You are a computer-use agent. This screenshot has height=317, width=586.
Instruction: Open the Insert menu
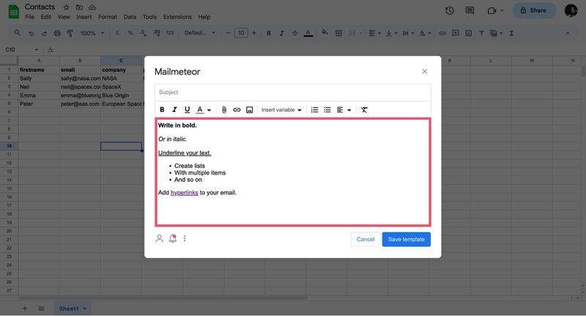pos(84,17)
